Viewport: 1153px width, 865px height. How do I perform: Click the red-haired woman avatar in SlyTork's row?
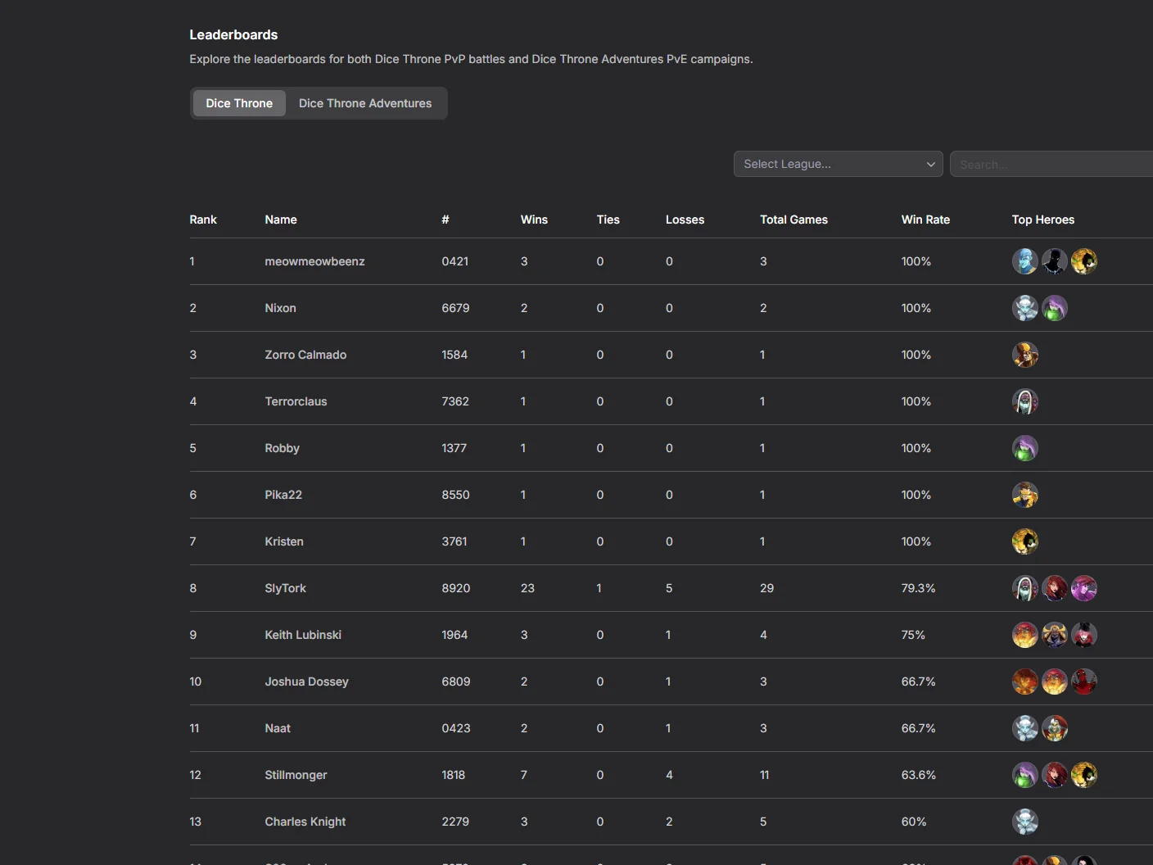1055,588
